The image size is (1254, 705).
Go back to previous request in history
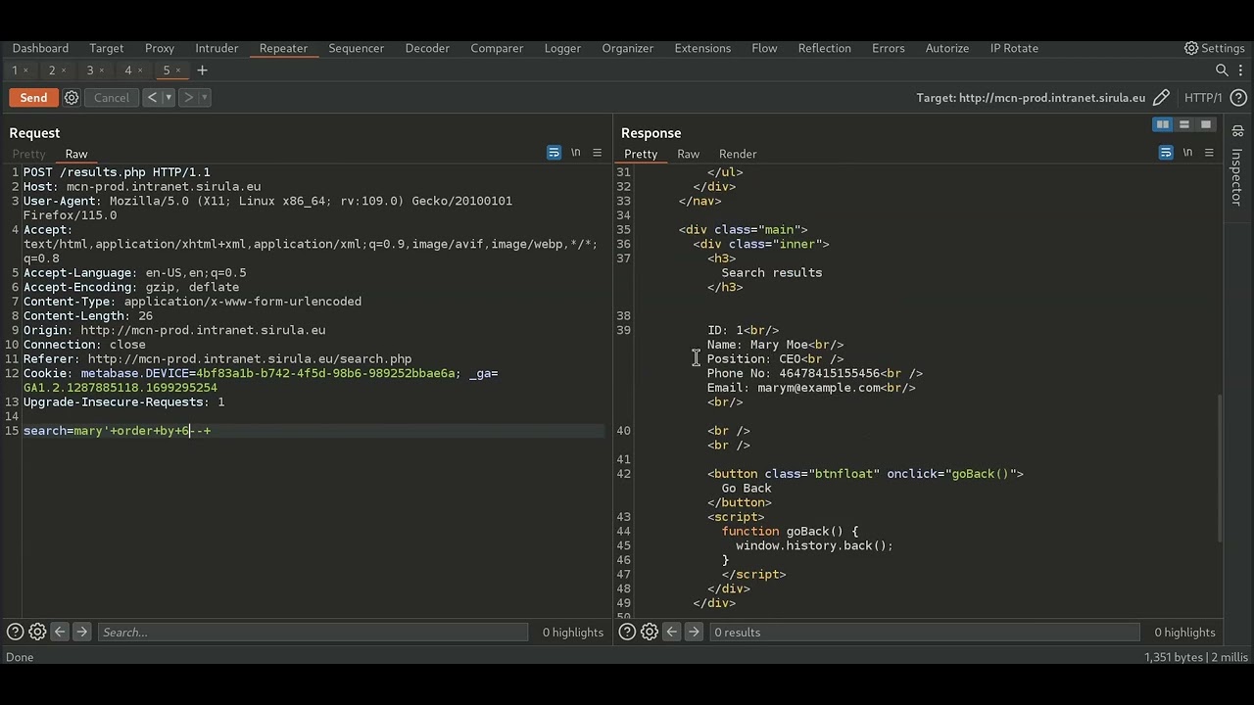[x=152, y=98]
